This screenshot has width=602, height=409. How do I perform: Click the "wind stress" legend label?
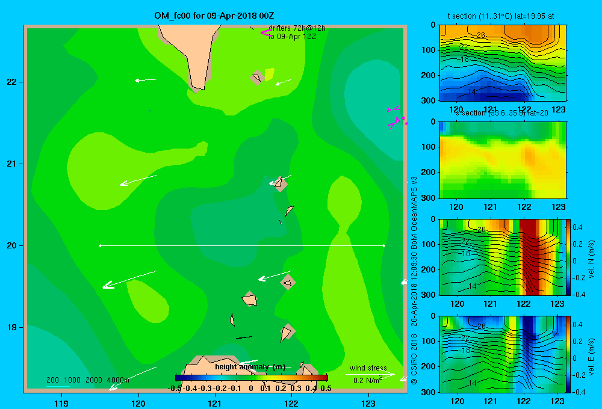click(x=368, y=368)
